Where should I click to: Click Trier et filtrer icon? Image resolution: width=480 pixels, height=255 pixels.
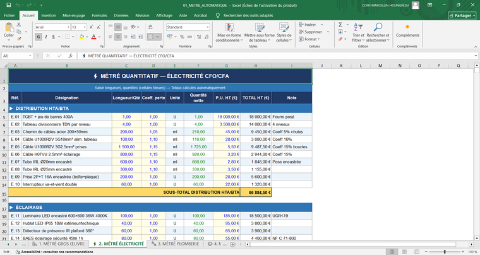point(358,27)
